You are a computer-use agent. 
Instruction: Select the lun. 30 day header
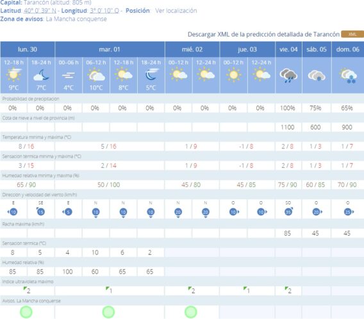(28, 49)
